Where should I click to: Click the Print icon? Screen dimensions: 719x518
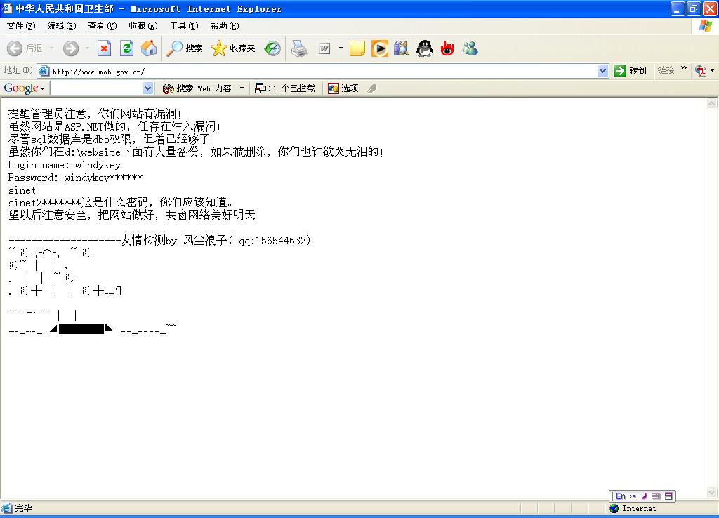pyautogui.click(x=299, y=48)
